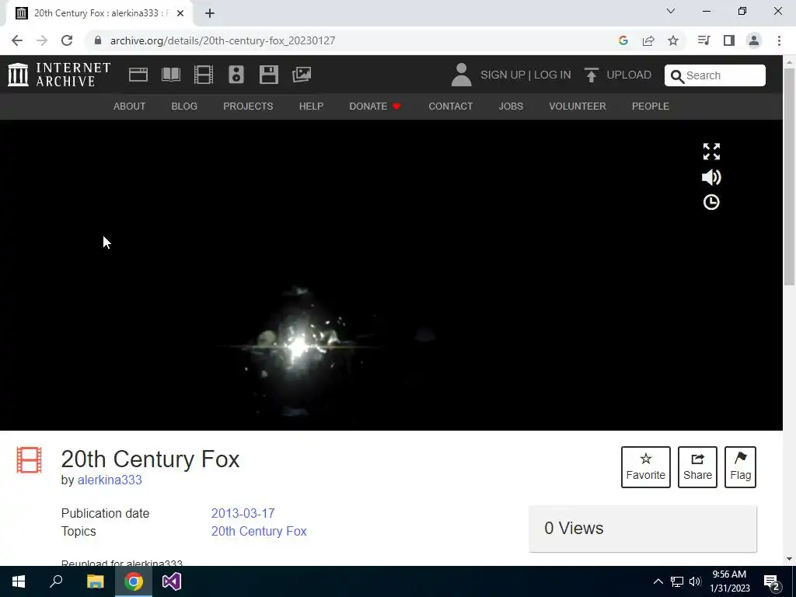
Task: Open the Chrome three-dot menu
Action: tap(779, 40)
